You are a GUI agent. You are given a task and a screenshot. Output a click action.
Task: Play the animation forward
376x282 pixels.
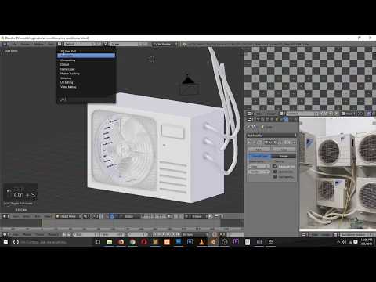click(x=168, y=234)
